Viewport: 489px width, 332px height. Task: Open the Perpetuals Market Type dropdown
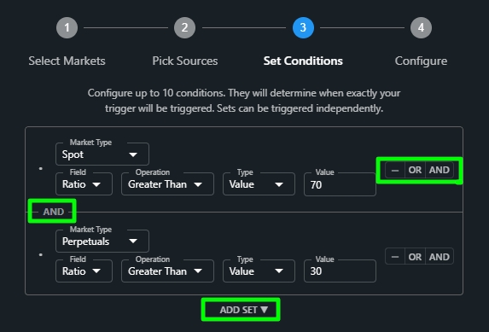tap(102, 242)
